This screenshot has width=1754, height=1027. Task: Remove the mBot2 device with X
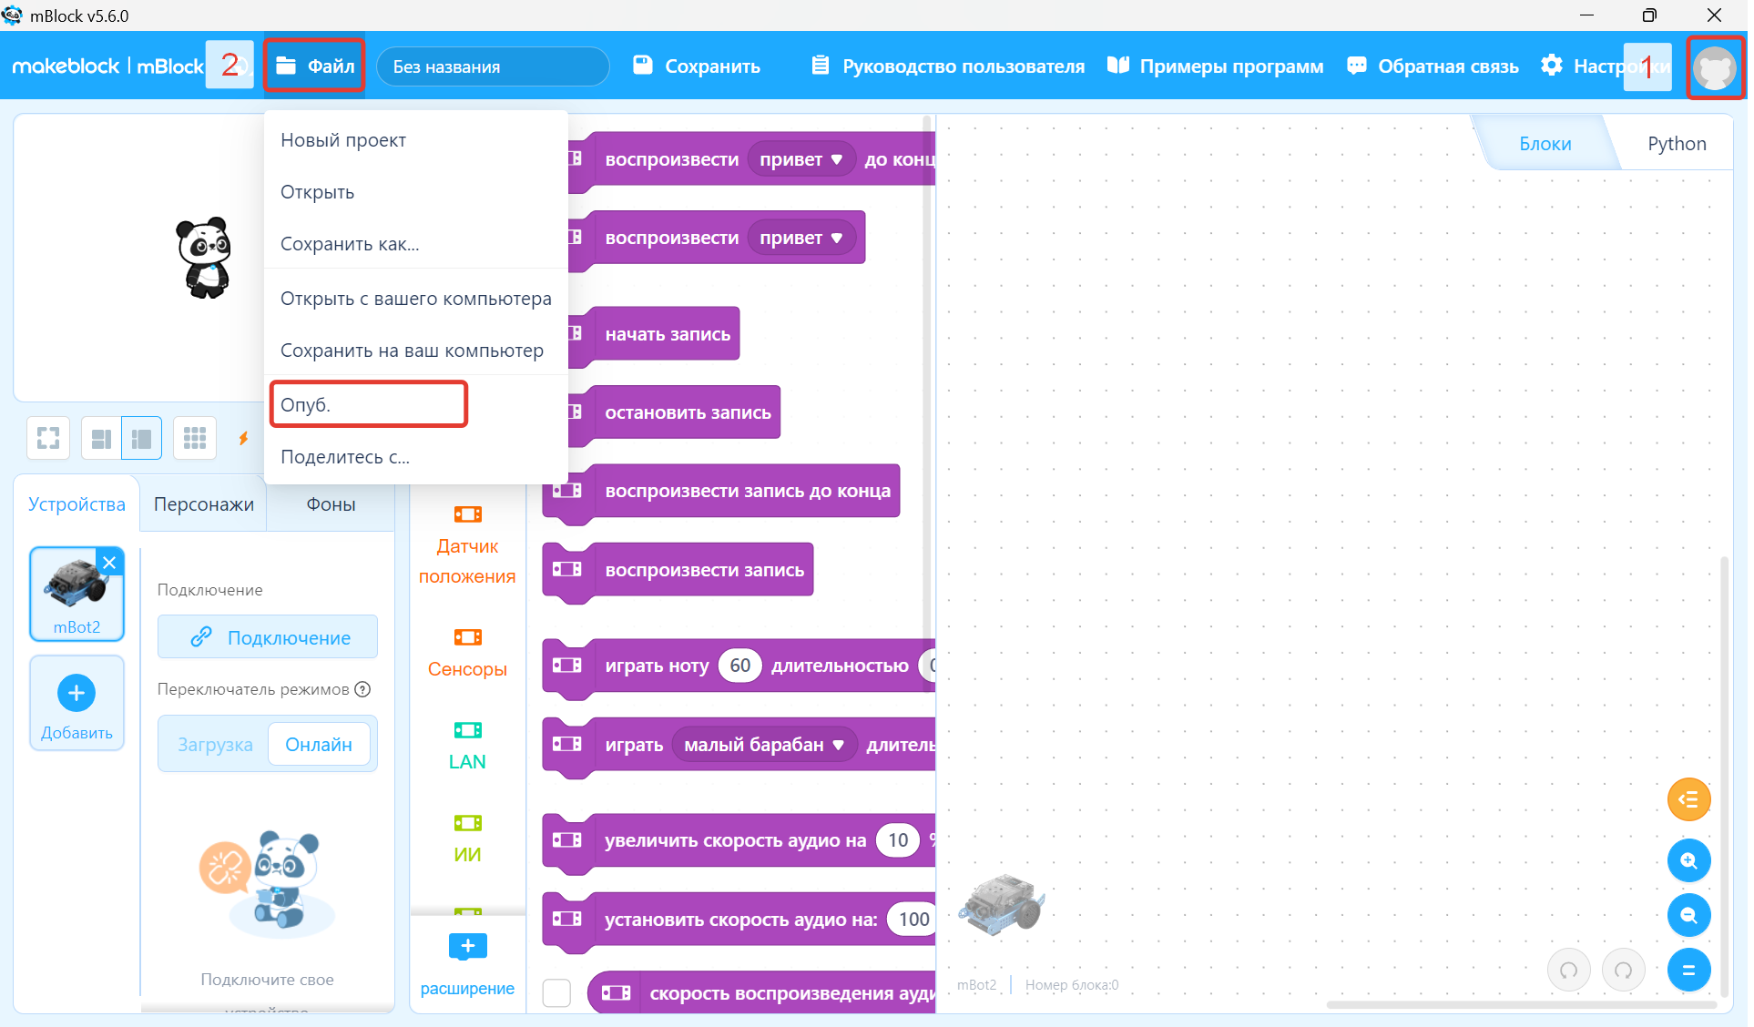point(109,563)
